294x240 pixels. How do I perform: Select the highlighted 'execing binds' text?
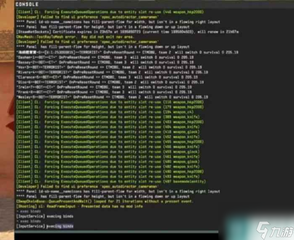pyautogui.click(x=60, y=226)
